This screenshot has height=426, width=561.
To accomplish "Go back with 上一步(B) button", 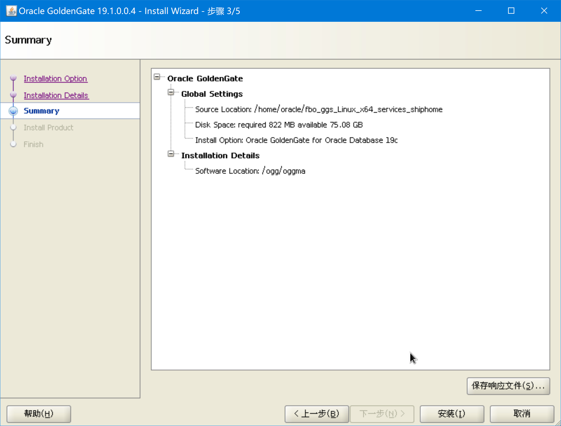I will (317, 414).
